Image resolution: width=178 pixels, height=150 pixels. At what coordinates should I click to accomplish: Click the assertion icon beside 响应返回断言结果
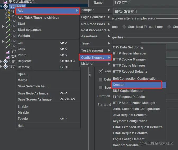(x=6, y=2)
